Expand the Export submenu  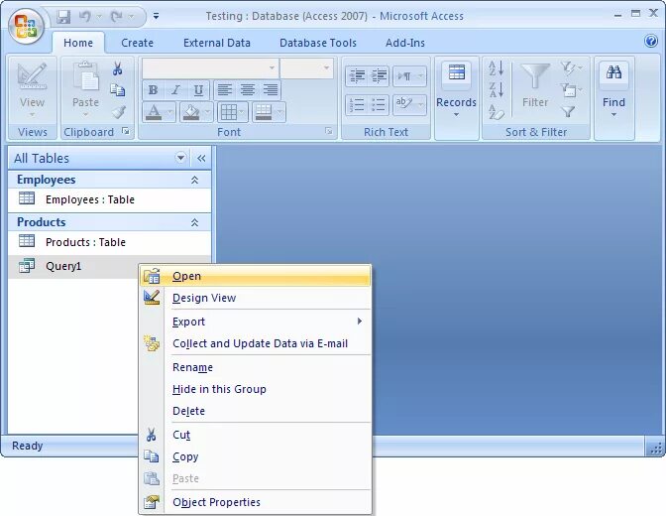tap(256, 322)
